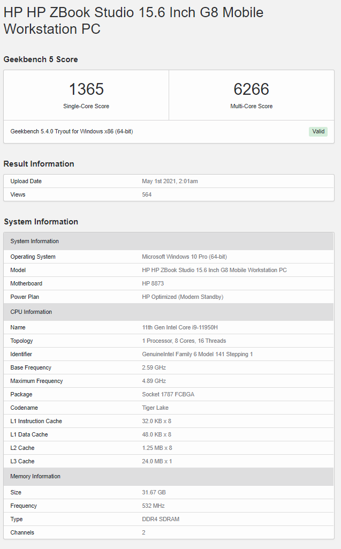
Task: Click the Intel Core i9-11950H value
Action: [x=180, y=327]
